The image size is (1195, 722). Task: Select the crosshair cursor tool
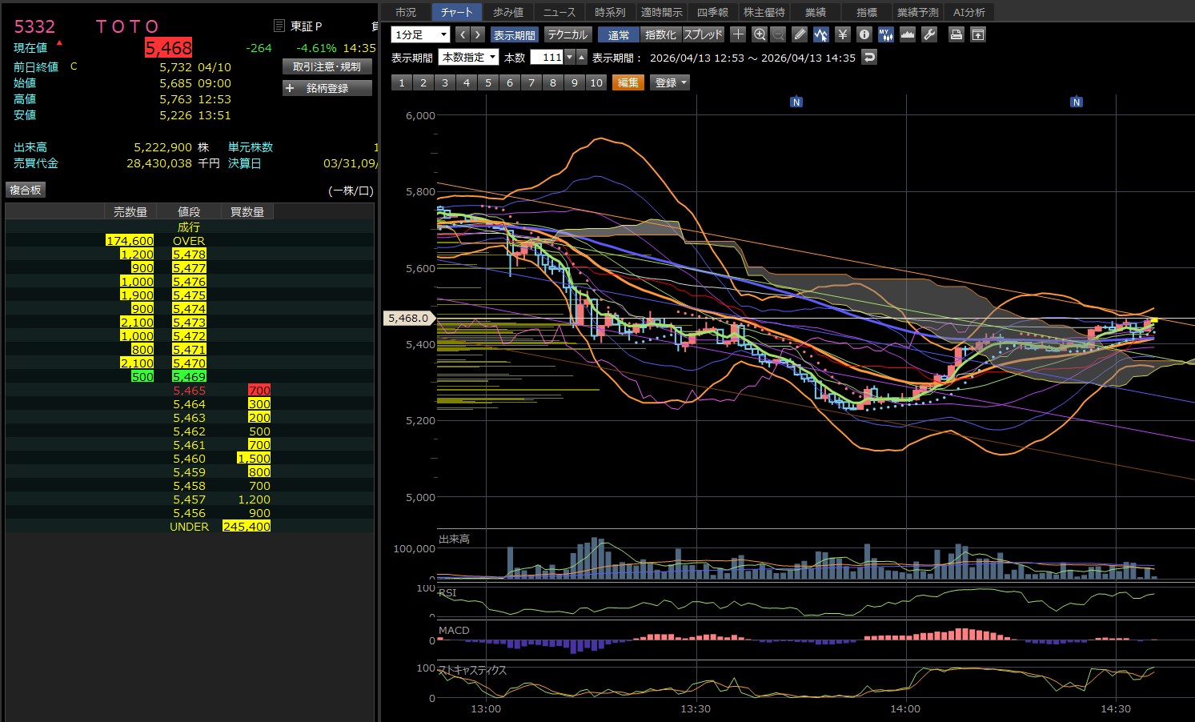tap(738, 34)
